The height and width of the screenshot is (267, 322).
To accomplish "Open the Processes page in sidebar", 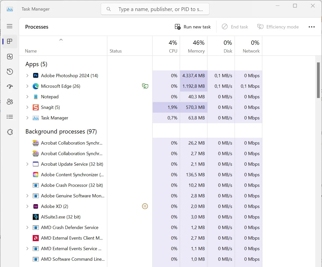I will click(x=10, y=41).
